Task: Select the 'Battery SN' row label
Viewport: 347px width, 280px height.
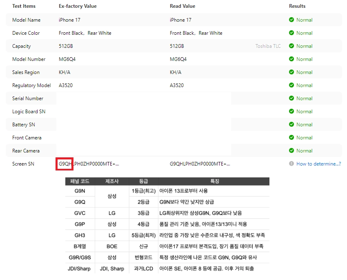Action: pyautogui.click(x=24, y=125)
